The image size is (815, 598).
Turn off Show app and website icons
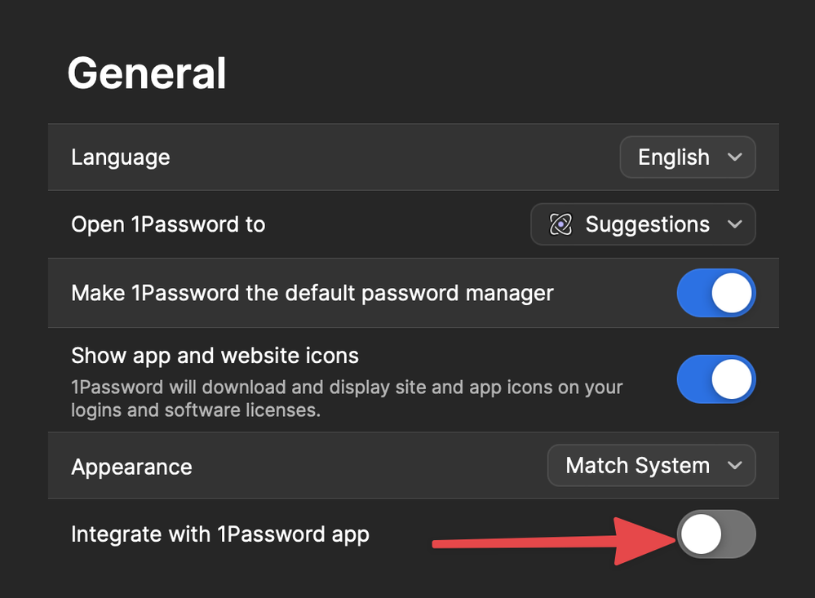715,379
